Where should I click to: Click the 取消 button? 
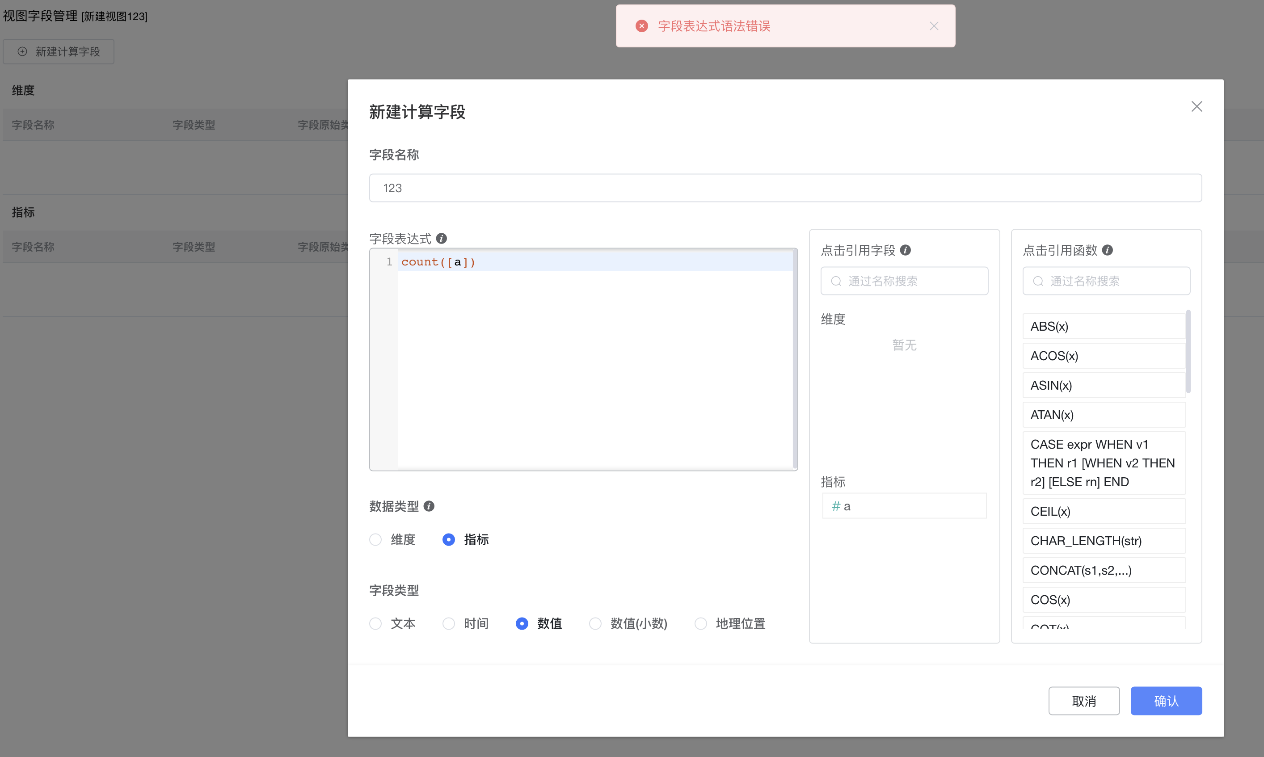click(1084, 701)
